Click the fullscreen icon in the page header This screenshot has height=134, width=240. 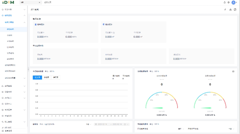235,10
